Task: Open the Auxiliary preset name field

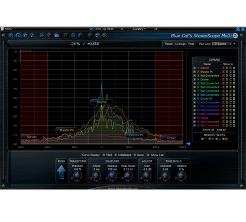Action: 139,29
